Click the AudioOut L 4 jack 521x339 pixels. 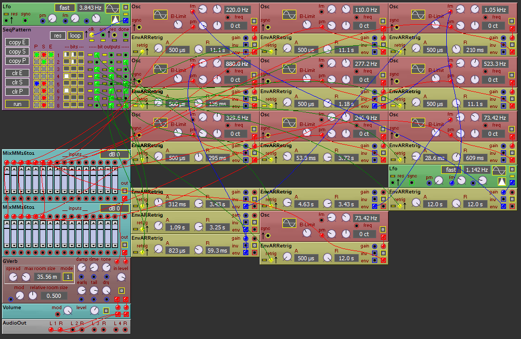click(115, 330)
